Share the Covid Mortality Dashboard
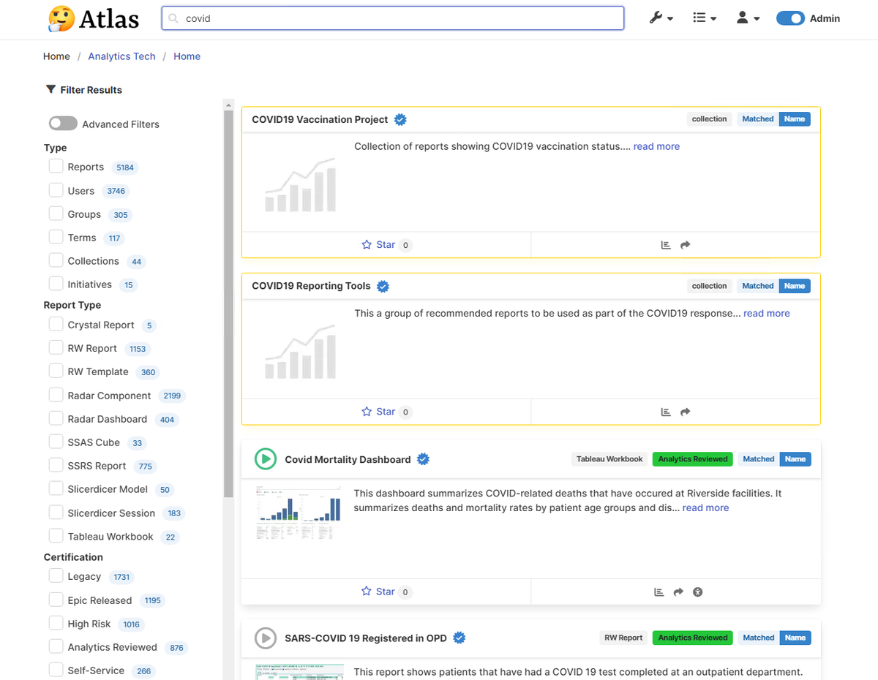Image resolution: width=878 pixels, height=680 pixels. click(678, 592)
